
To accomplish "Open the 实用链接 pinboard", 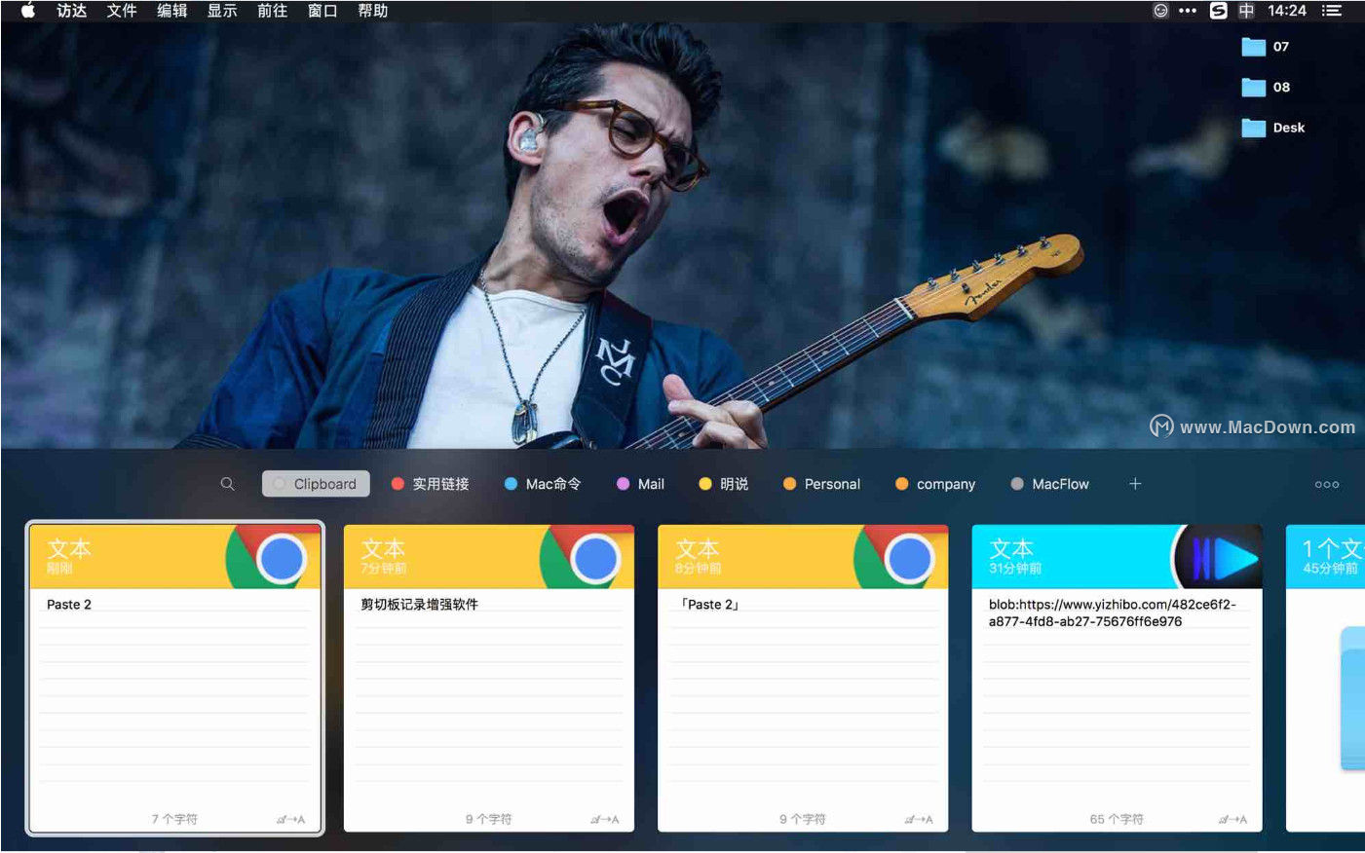I will (430, 484).
